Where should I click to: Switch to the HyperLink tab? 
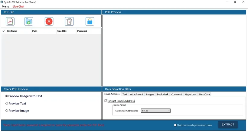coord(191,95)
